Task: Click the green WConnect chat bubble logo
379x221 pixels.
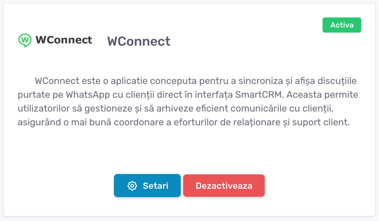Action: [25, 40]
